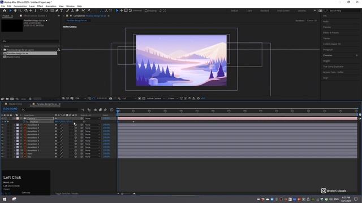The height and width of the screenshot is (203, 362).
Task: Toggle the Position property stopwatch
Action: 24,122
